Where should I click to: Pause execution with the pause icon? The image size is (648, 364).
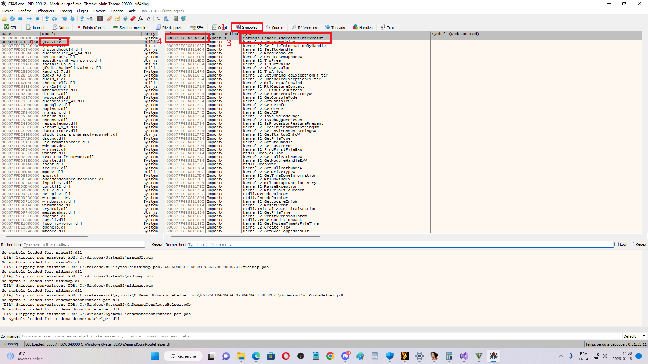[37, 19]
